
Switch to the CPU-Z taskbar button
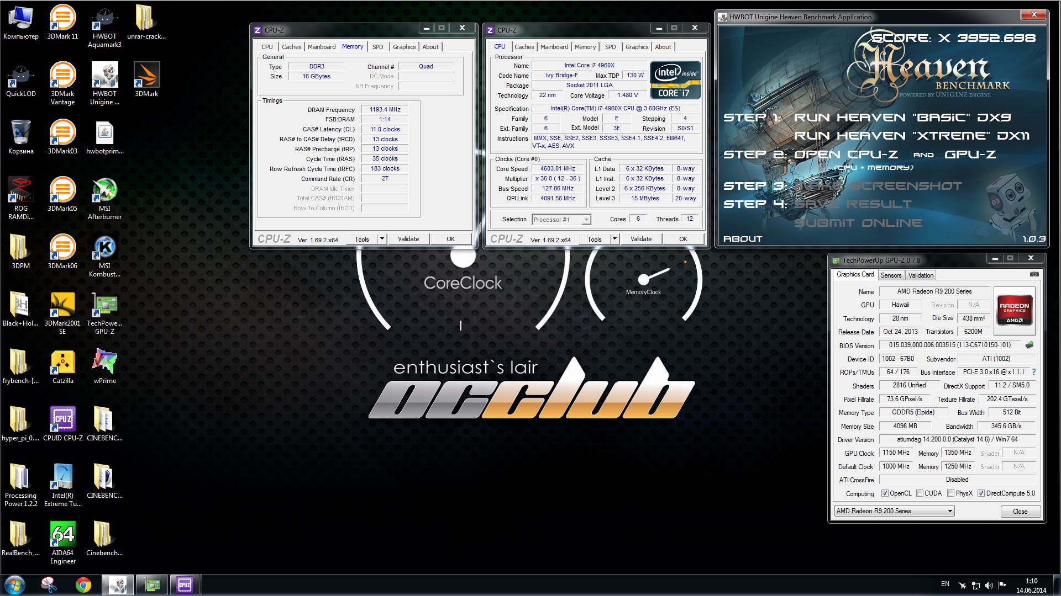[x=184, y=585]
